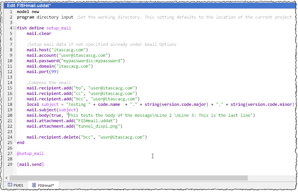Screen dimensions: 298x192
Task: Click string(version.code.minor) expression
Action: pos(263,104)
